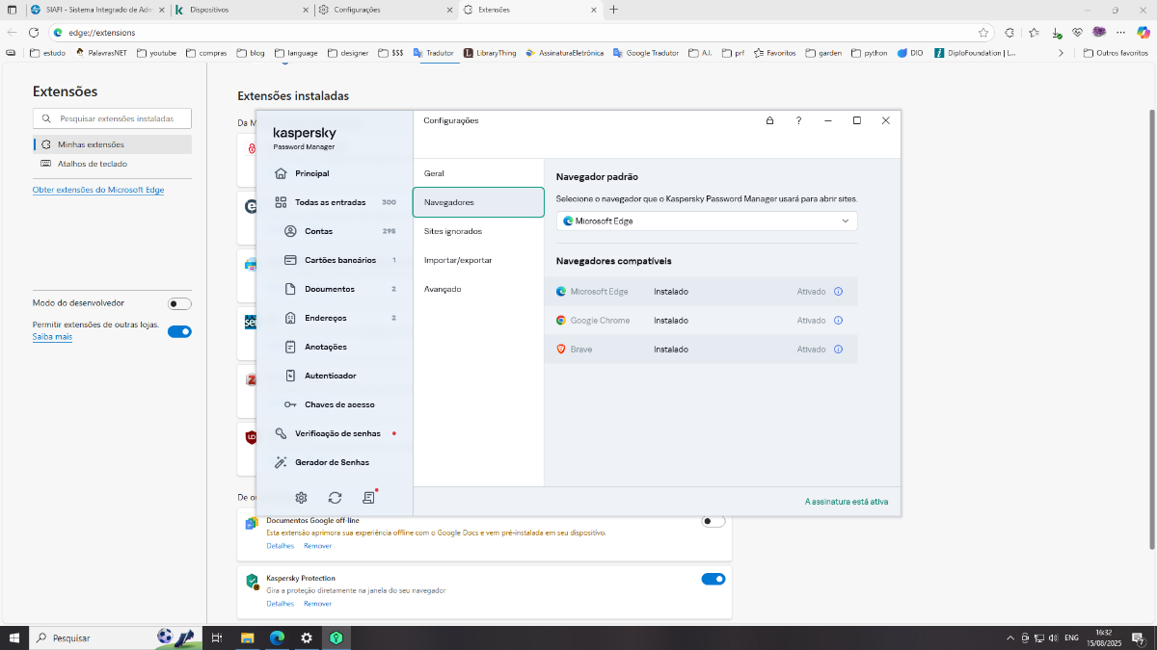Open 'Obter extensões do Microsoft Edge' link
1157x650 pixels.
(x=98, y=190)
